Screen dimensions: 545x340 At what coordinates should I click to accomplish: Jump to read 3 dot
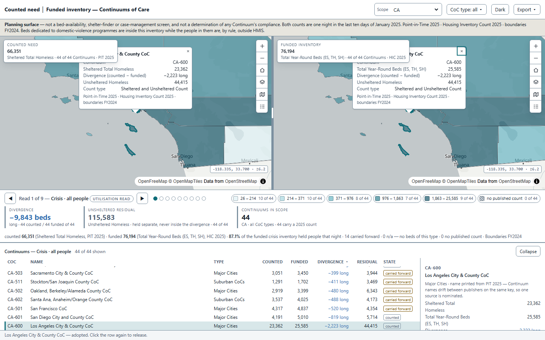168,198
